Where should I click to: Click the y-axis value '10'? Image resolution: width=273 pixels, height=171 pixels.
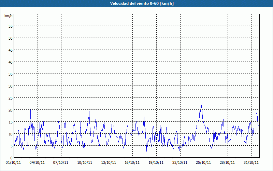[x=11, y=134]
